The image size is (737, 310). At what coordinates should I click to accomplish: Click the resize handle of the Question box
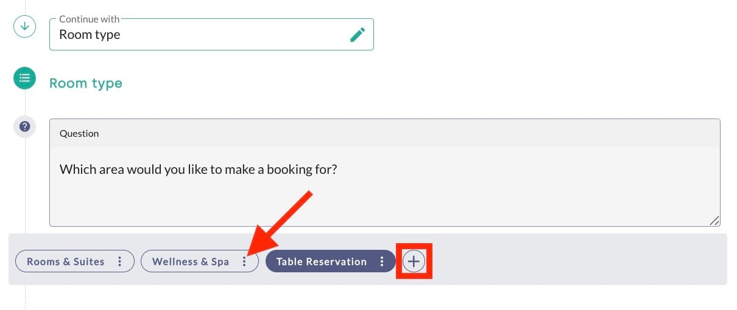click(x=714, y=221)
